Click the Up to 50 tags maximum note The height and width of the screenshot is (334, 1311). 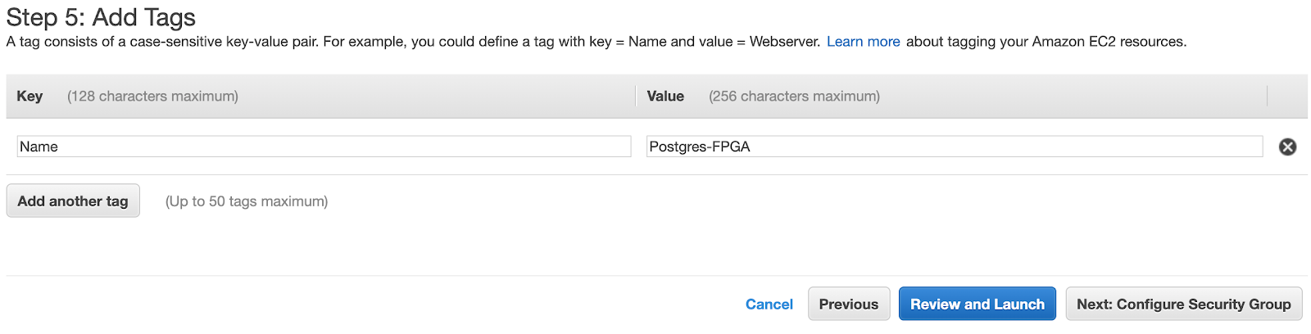click(x=247, y=201)
